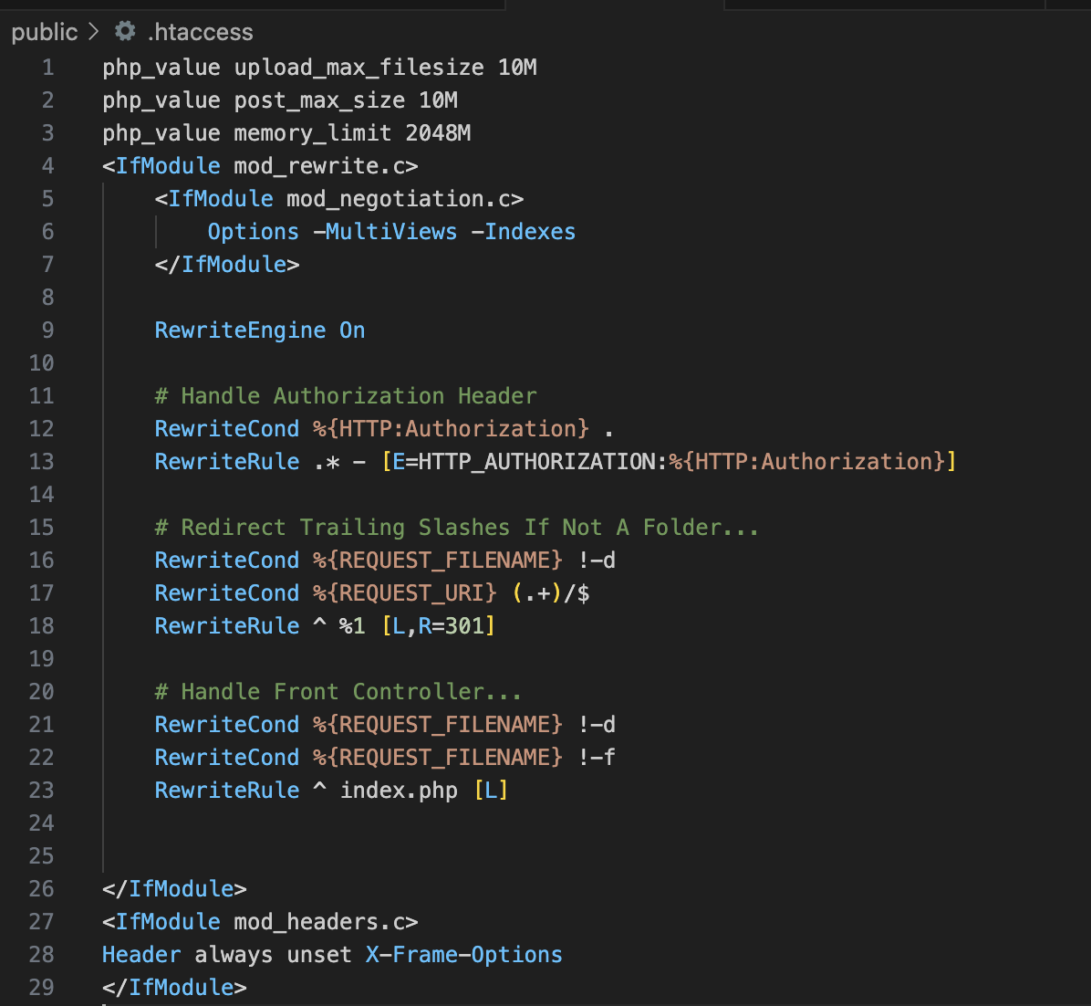The image size is (1091, 1006).
Task: Click the gear icon beside .htaccess breadcrumb
Action: point(124,32)
